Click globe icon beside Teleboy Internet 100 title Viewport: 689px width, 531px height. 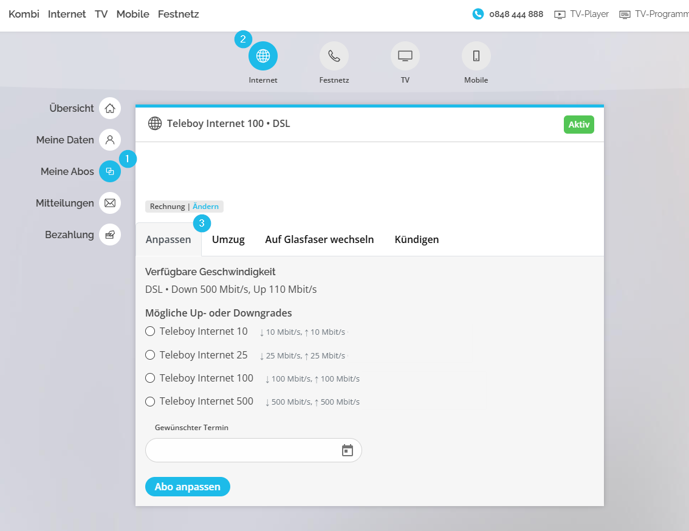click(155, 123)
